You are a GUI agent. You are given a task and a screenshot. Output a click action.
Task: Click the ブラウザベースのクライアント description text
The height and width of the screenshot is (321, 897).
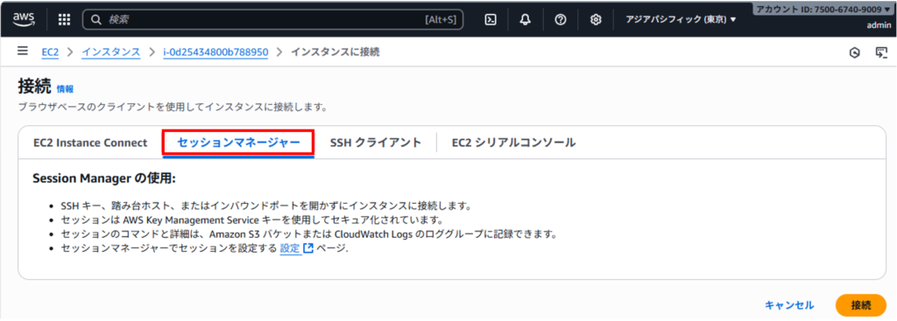coord(173,107)
